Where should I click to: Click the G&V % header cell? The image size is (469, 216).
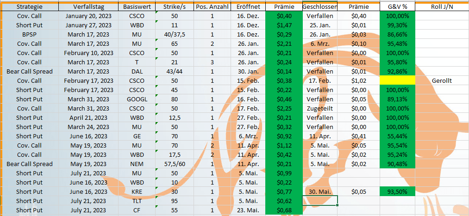coord(397,6)
